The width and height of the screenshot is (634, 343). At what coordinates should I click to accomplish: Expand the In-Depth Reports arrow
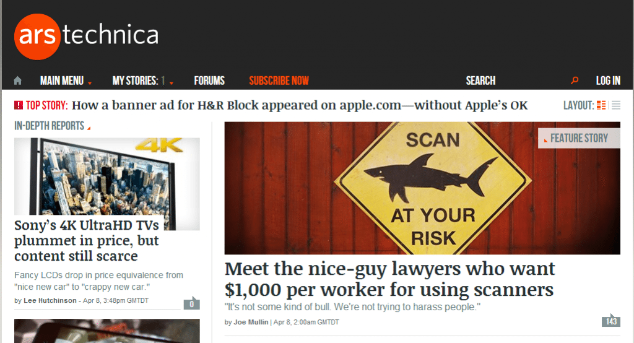(x=89, y=128)
